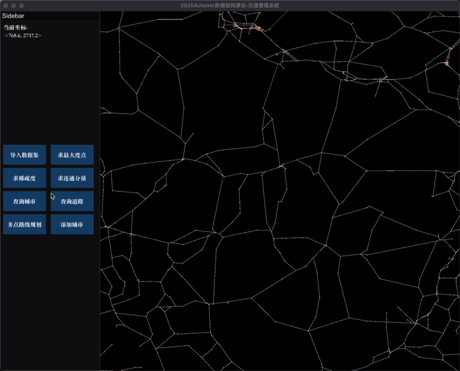Select the 求稀疏度 button
Viewport: 460px width, 371px height.
(x=25, y=178)
